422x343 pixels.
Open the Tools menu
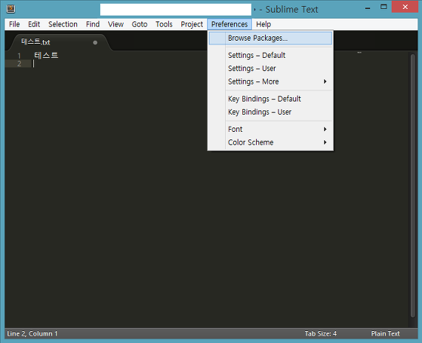coord(164,24)
